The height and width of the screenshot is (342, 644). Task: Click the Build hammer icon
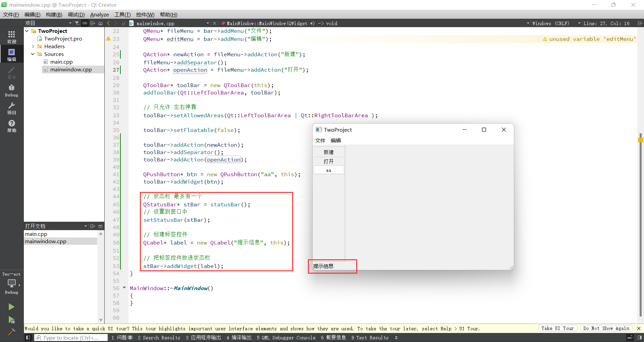point(11,332)
